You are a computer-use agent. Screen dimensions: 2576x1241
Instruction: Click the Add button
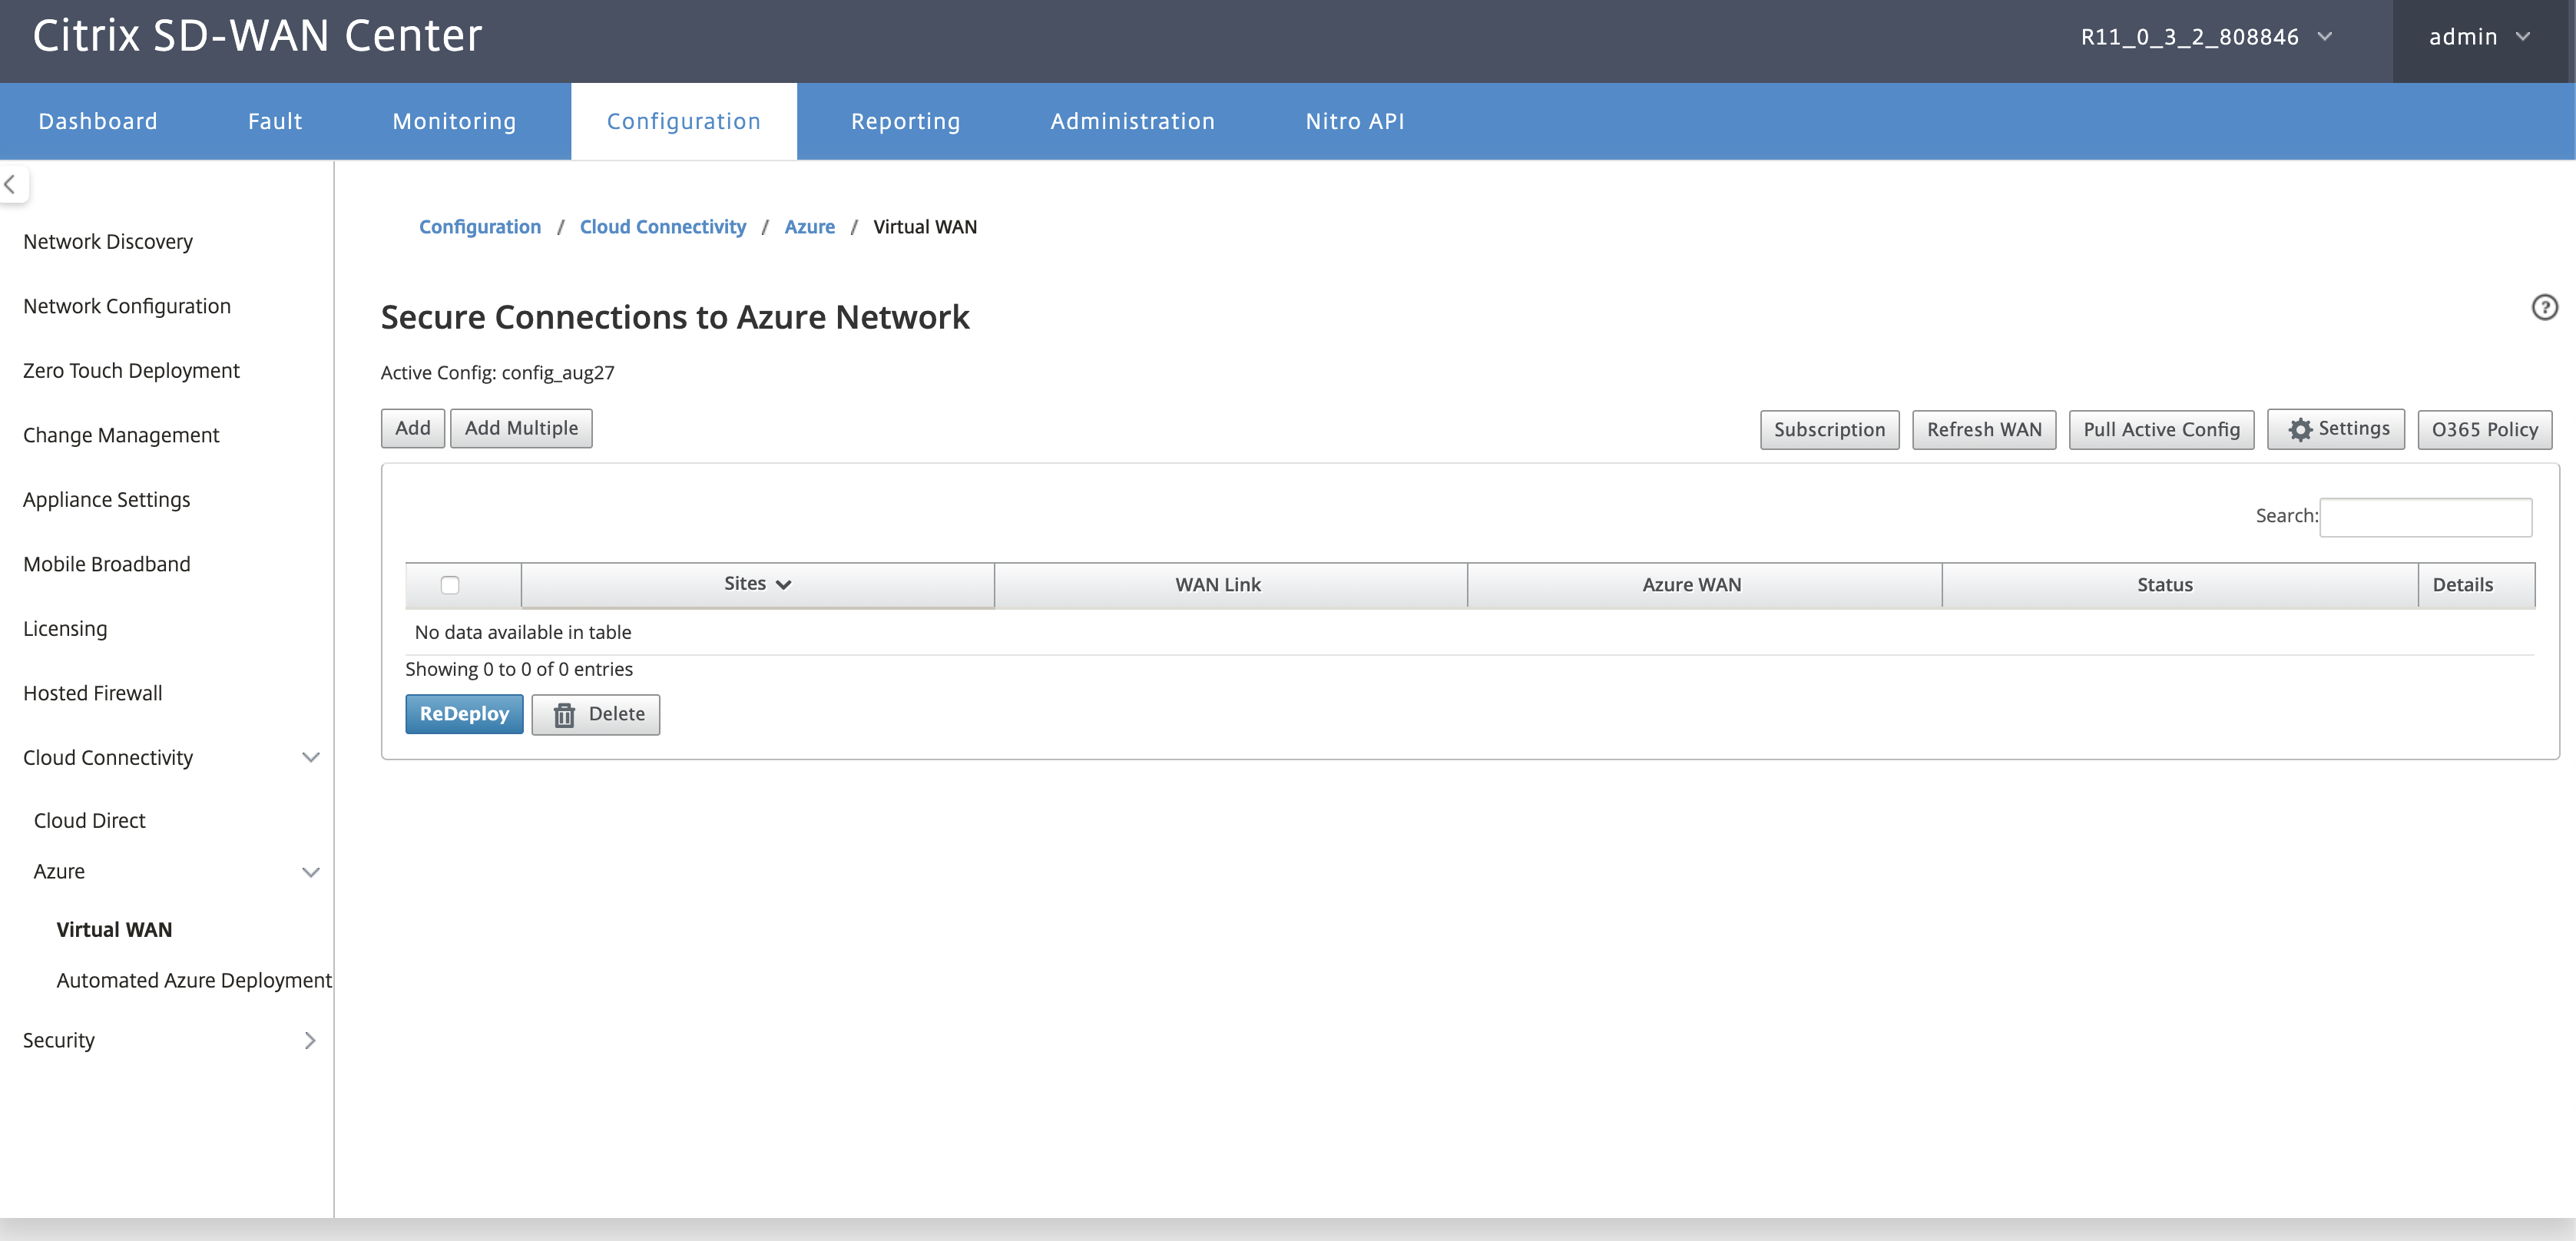[412, 428]
